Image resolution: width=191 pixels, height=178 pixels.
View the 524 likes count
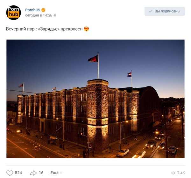pos(18,173)
